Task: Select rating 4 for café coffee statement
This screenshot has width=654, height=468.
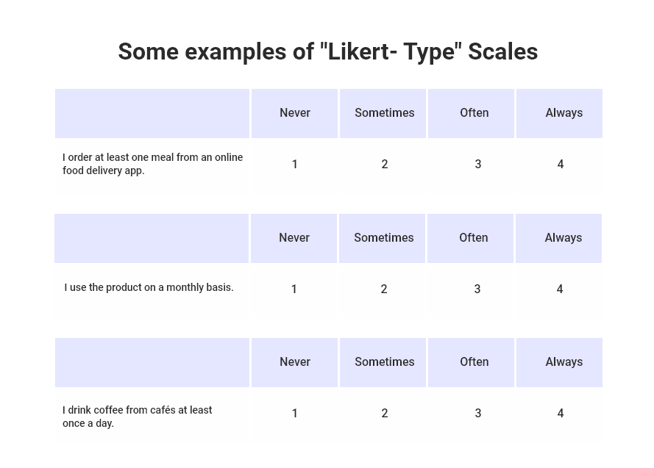Action: tap(561, 414)
